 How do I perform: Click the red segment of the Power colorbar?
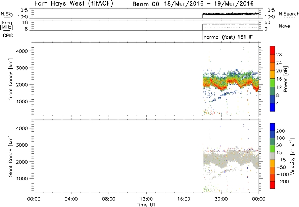(272, 50)
